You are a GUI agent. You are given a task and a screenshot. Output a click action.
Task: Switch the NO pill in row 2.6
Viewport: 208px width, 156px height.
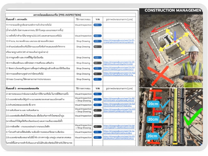[x=97, y=127]
